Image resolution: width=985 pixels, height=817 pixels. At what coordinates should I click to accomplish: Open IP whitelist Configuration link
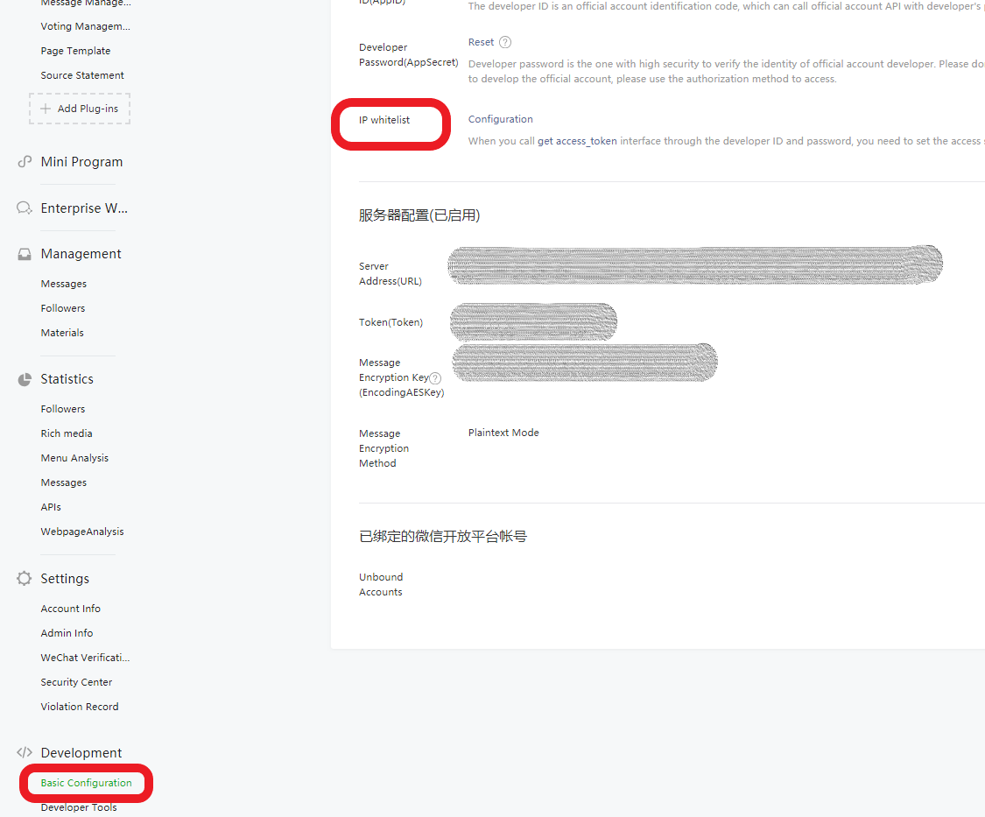pyautogui.click(x=500, y=119)
